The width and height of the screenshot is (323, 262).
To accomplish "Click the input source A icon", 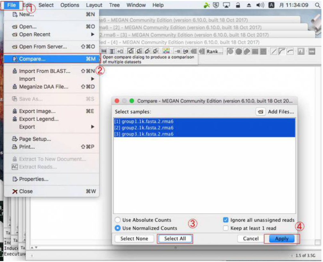I will pos(271,5).
